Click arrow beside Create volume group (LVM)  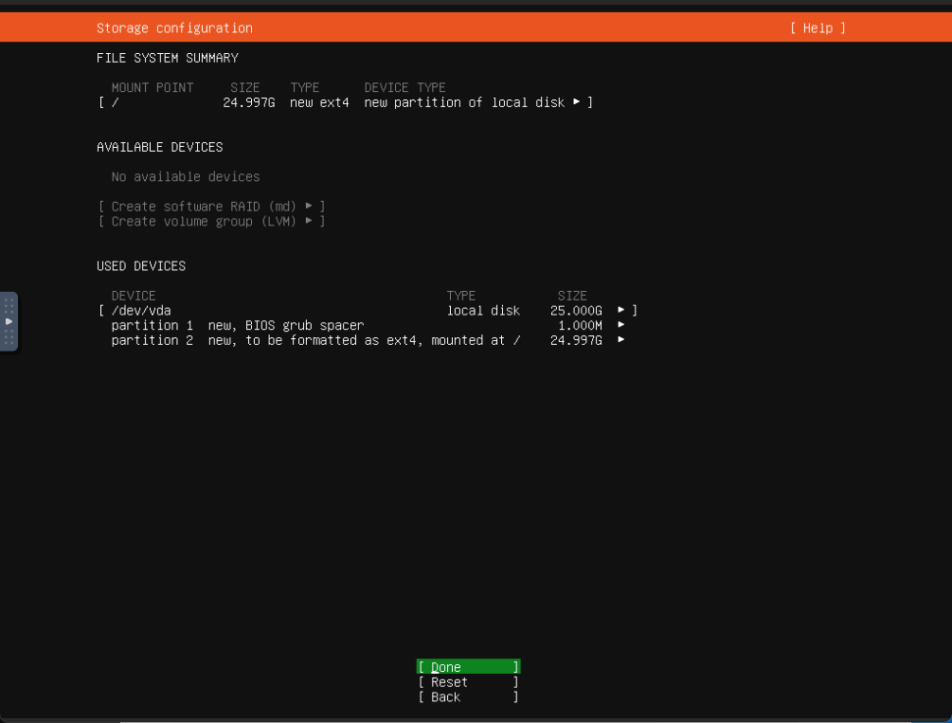309,222
